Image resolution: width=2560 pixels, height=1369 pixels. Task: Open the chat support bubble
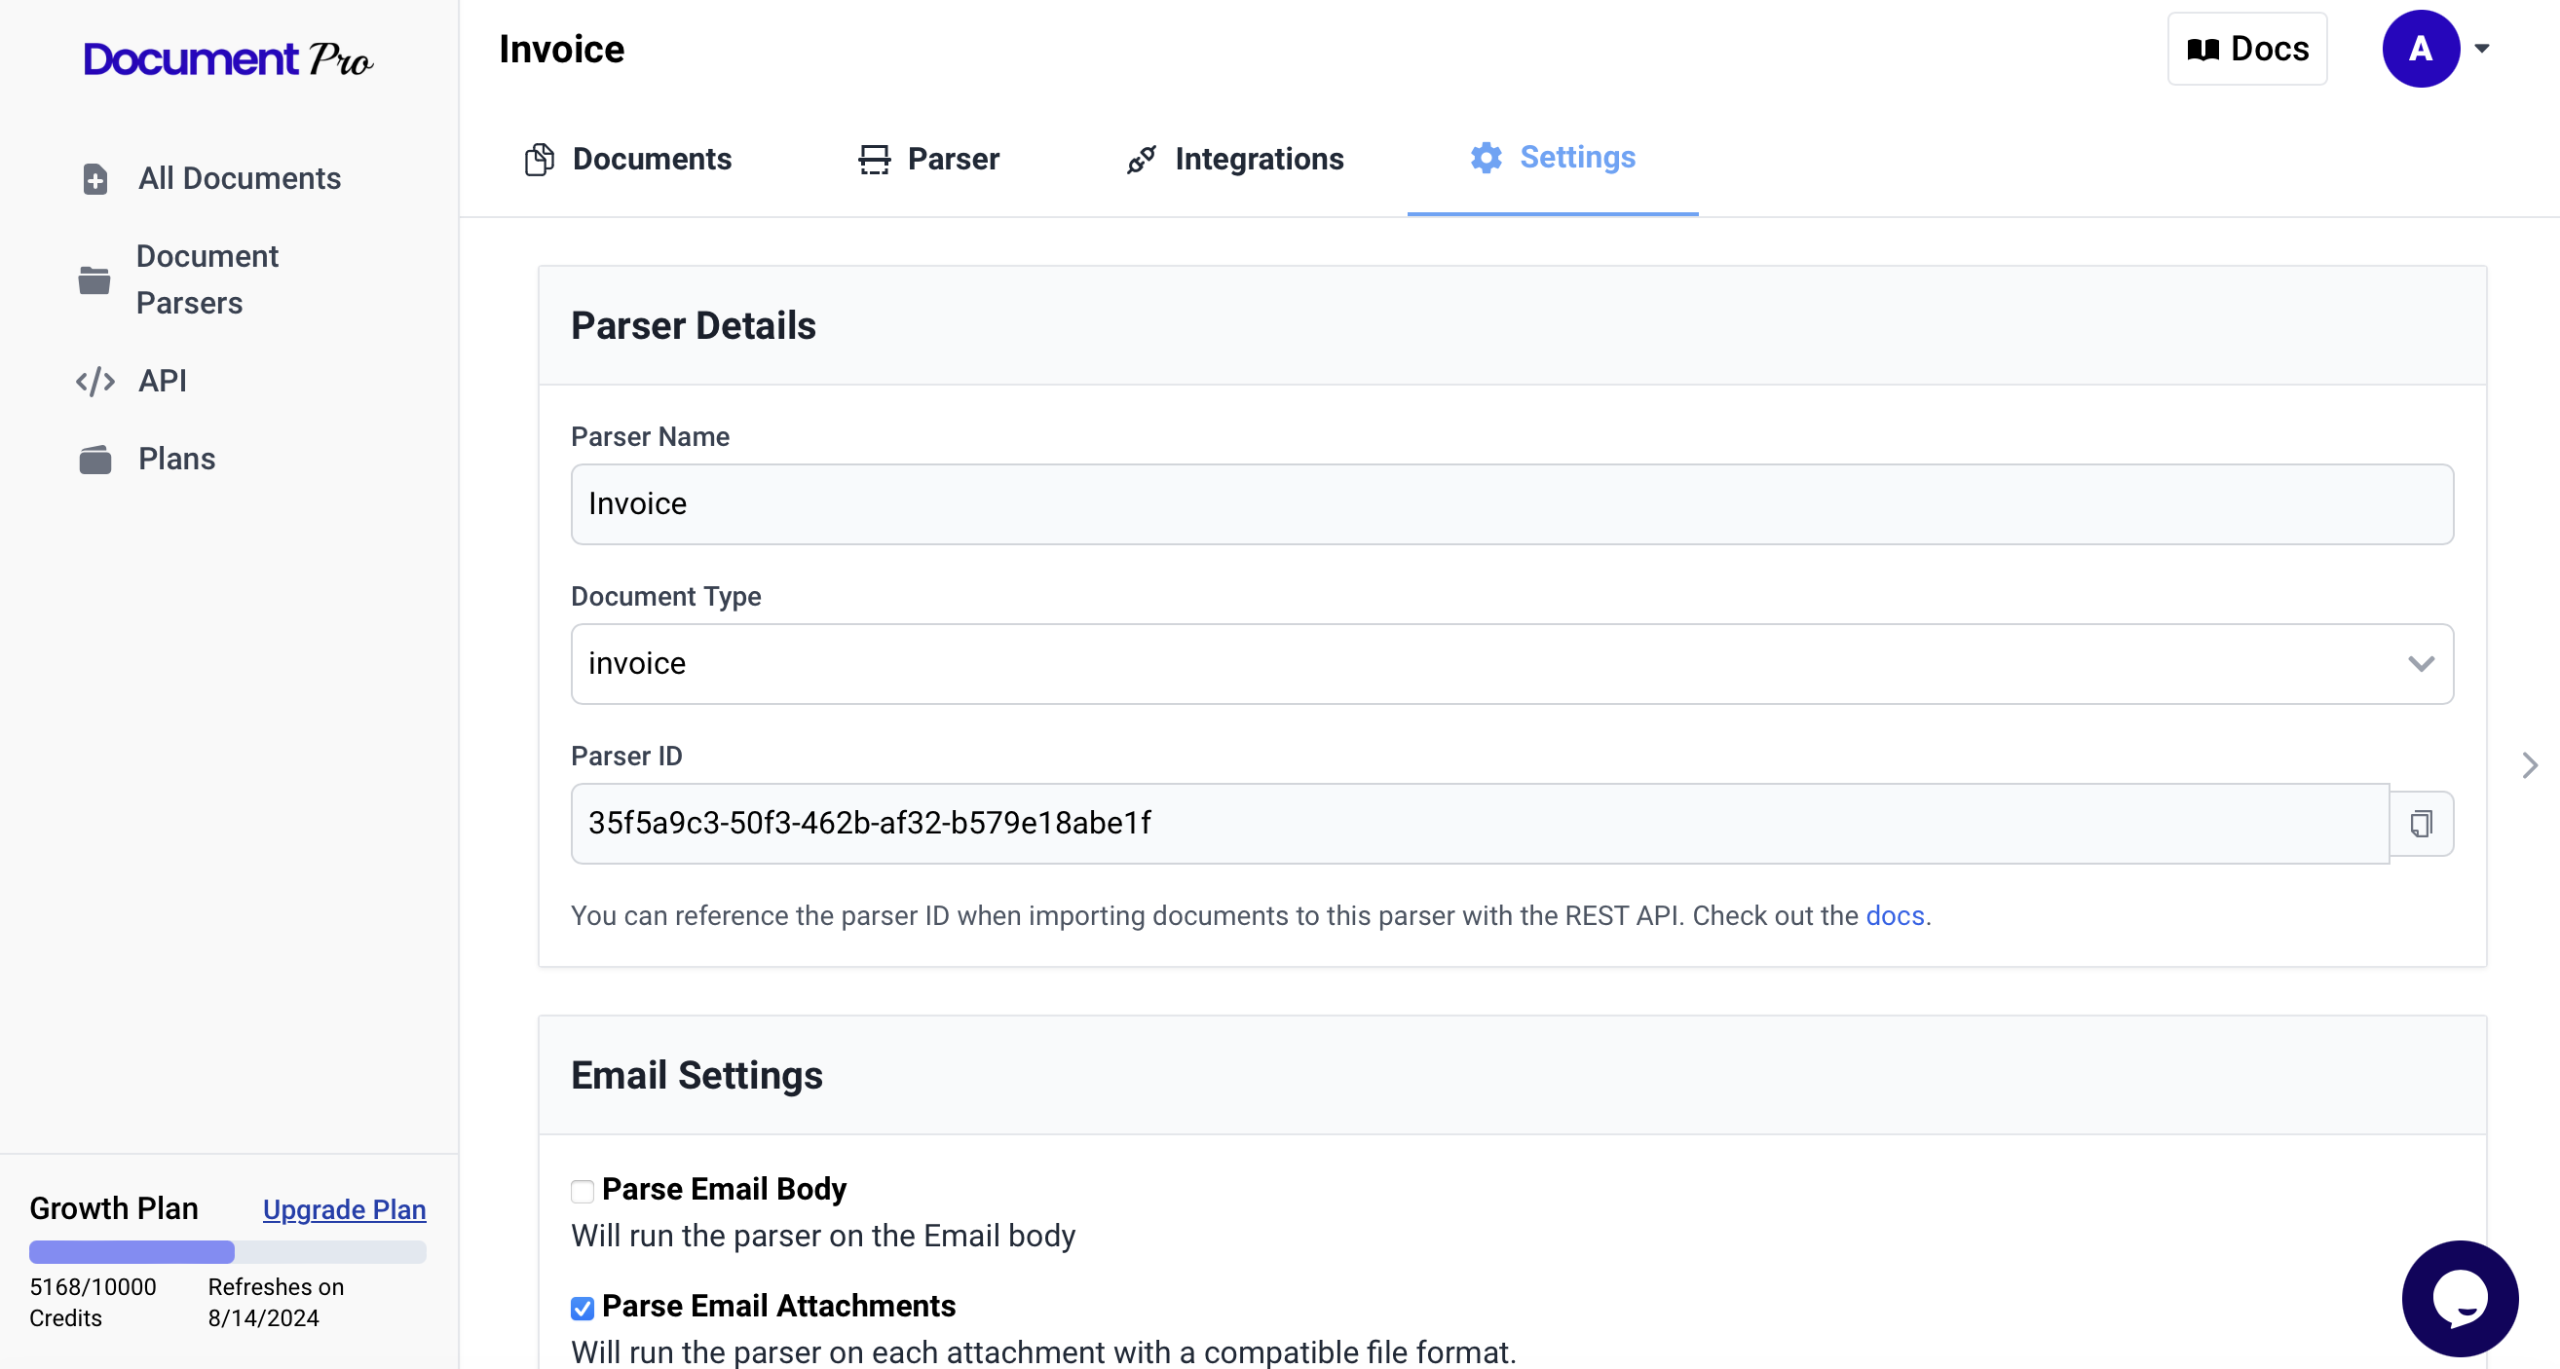point(2460,1298)
